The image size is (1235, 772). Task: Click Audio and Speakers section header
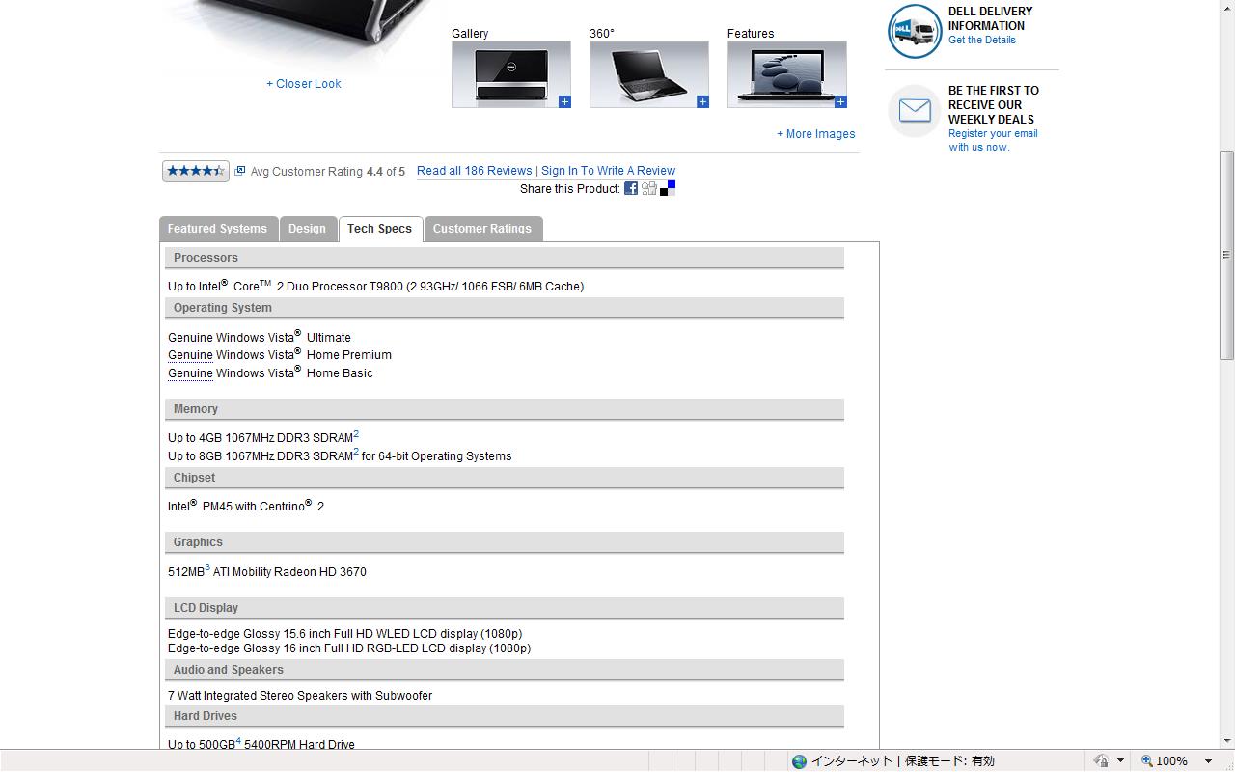(x=505, y=670)
